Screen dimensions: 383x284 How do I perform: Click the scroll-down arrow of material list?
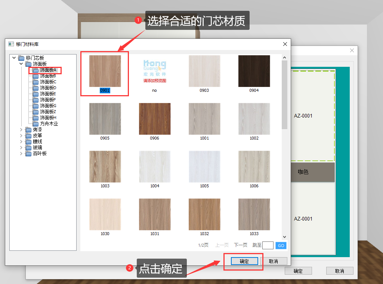click(284, 237)
